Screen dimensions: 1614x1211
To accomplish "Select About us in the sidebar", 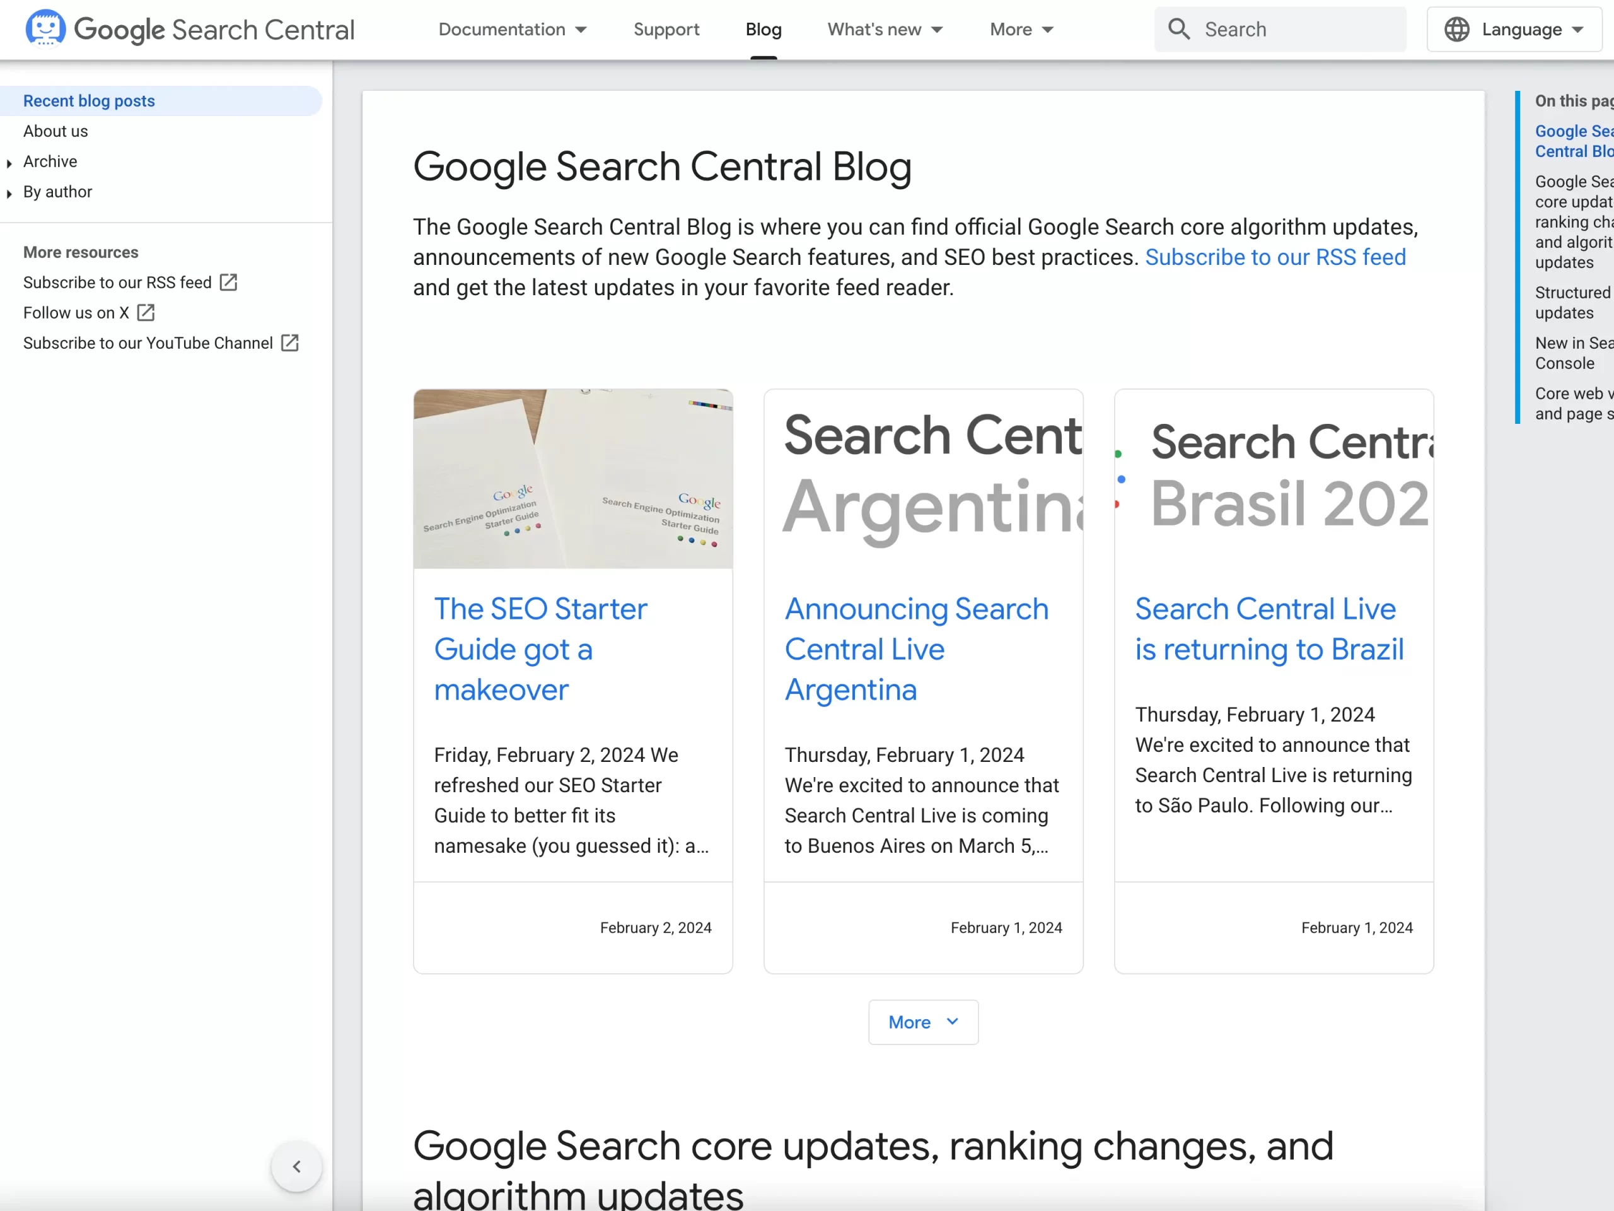I will point(55,131).
